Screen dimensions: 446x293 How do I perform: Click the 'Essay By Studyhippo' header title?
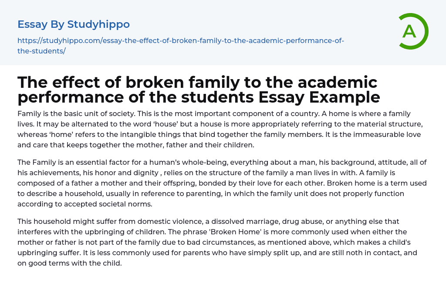(x=73, y=24)
